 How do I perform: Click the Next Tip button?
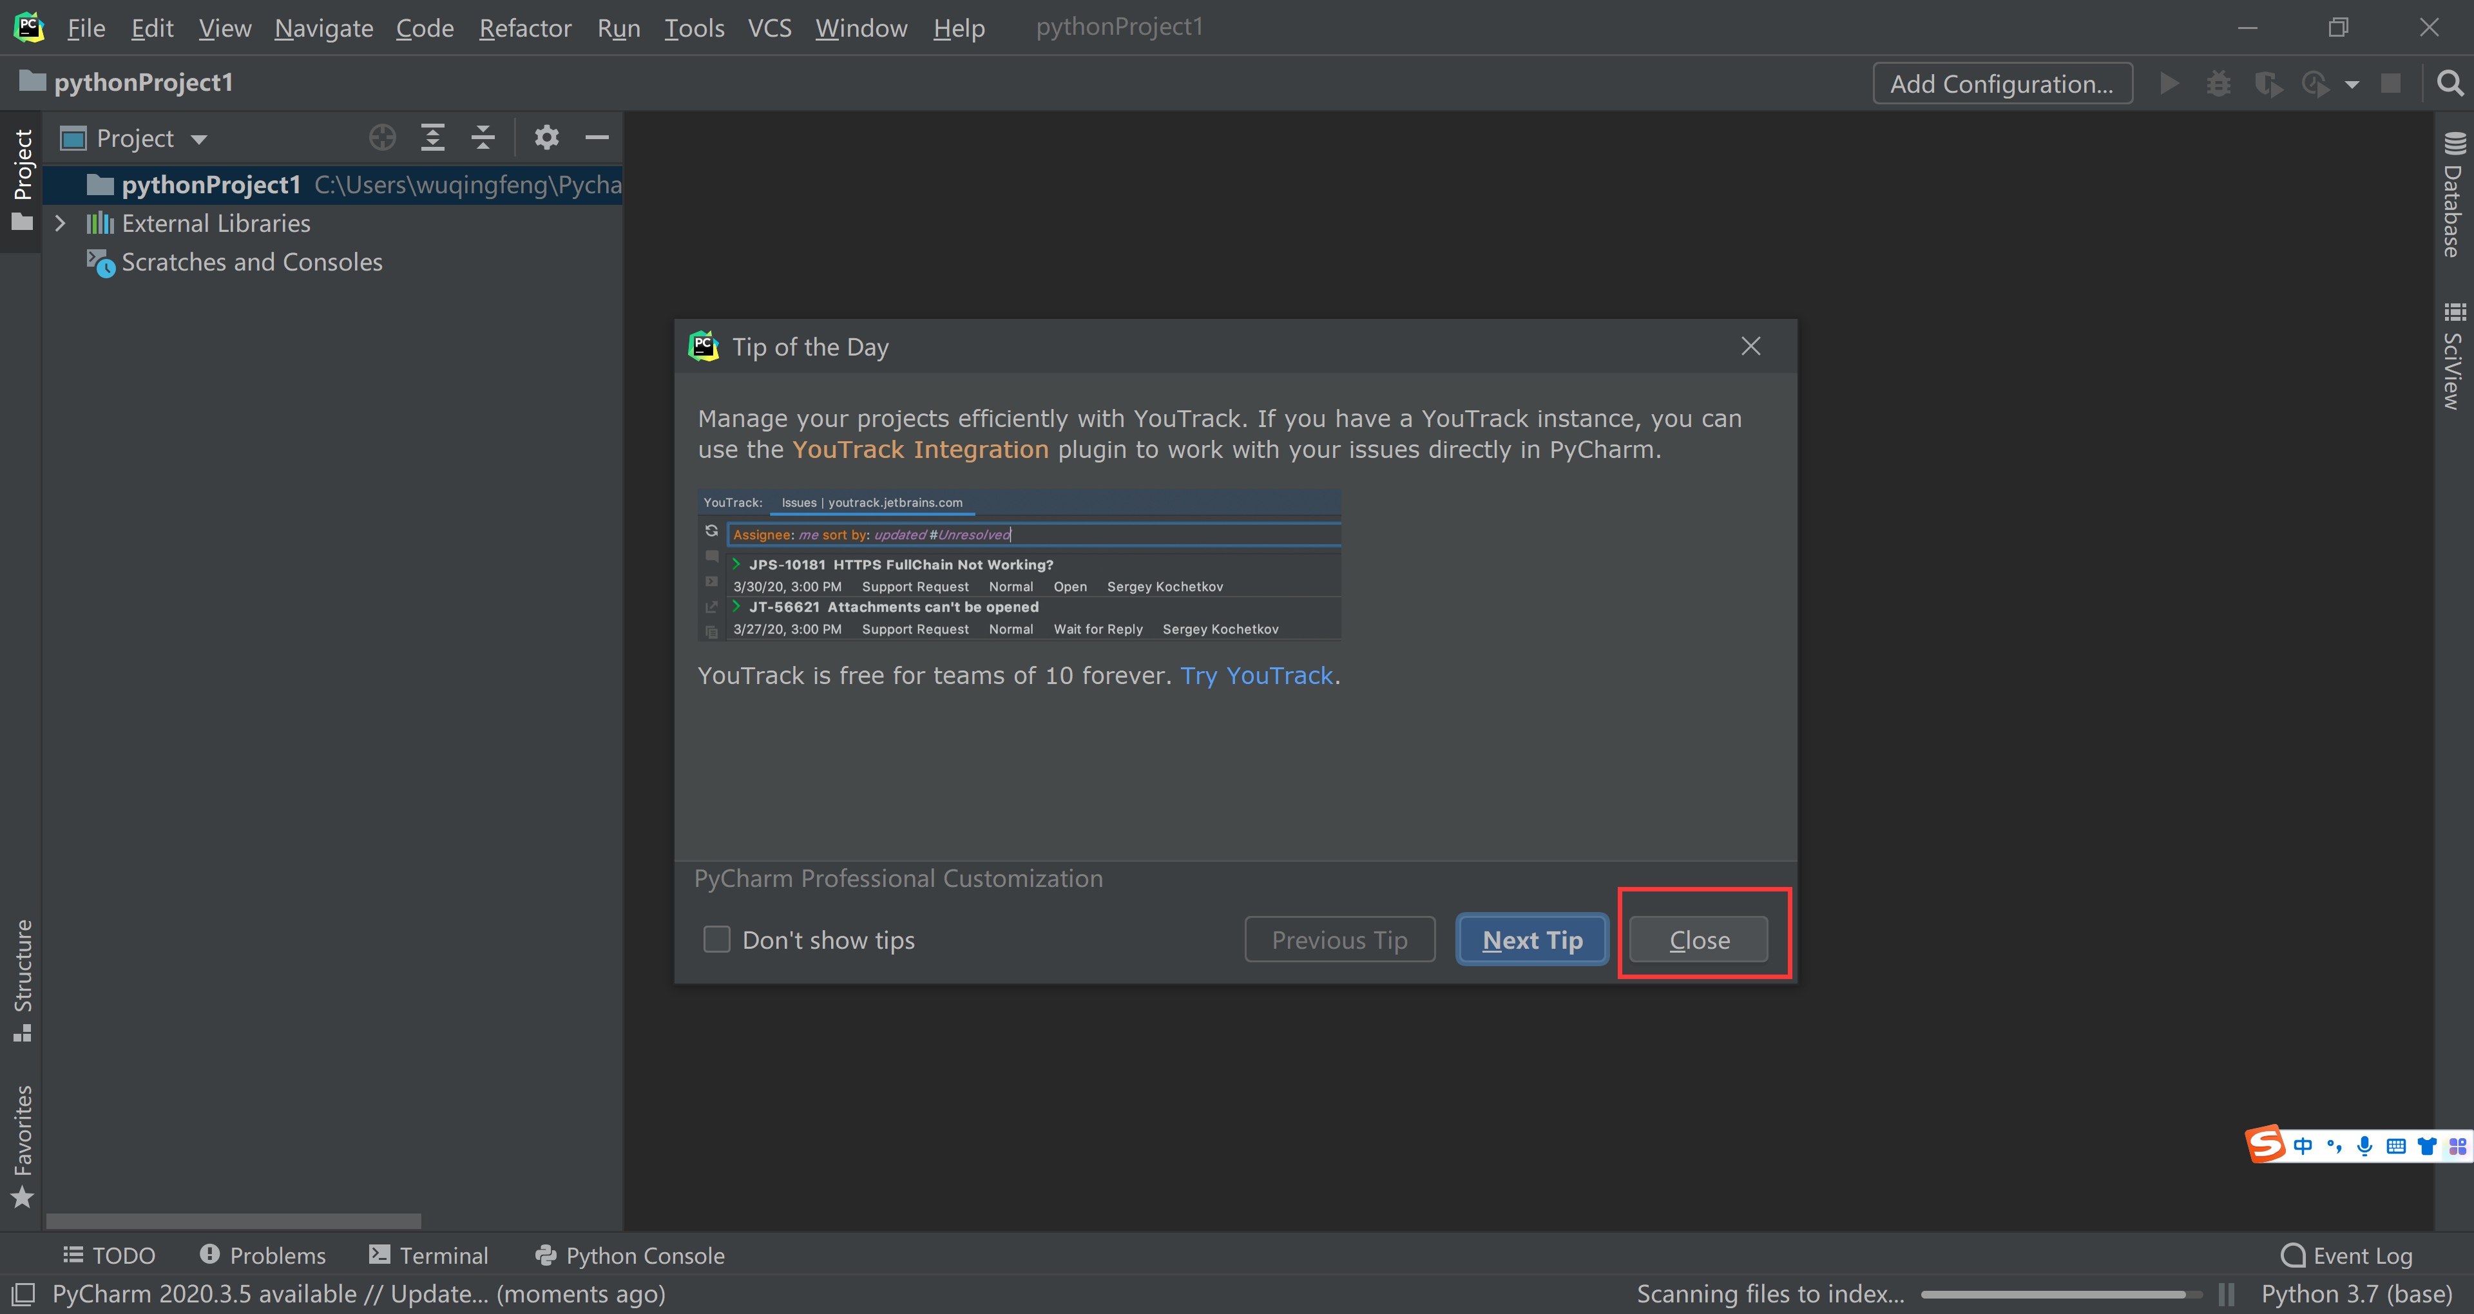pos(1532,938)
